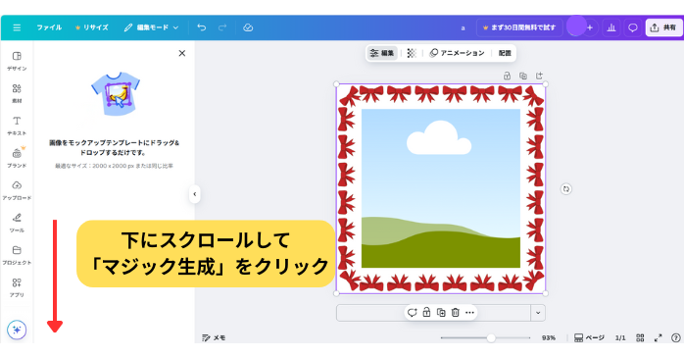Viewport: 684px width, 358px height.
Task: Open the 配置 position option
Action: (x=505, y=53)
